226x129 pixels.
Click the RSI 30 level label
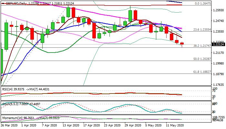pos(214,96)
